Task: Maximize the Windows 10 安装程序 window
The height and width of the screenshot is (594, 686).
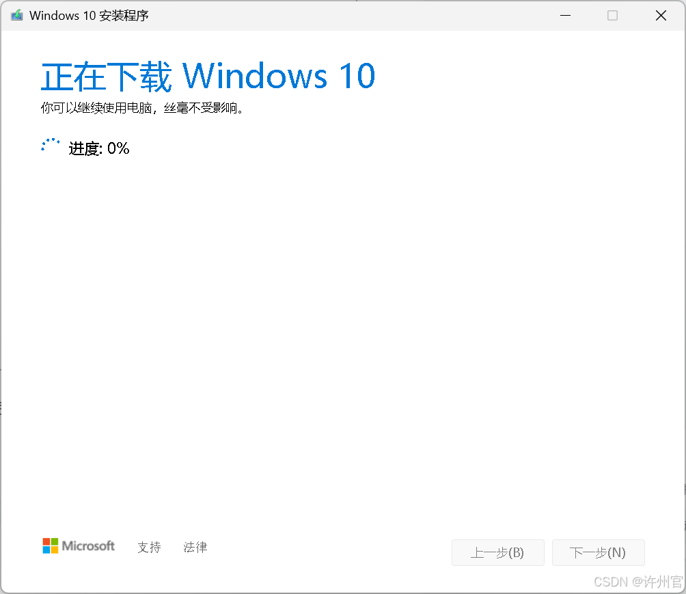Action: tap(612, 15)
